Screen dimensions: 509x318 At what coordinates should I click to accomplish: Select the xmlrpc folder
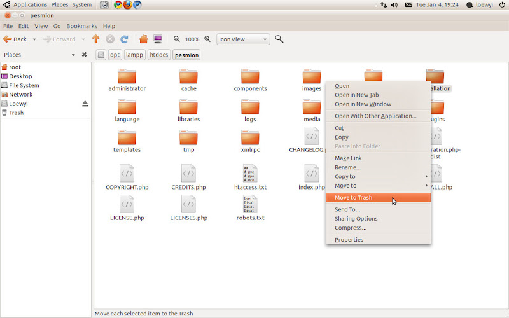(250, 141)
